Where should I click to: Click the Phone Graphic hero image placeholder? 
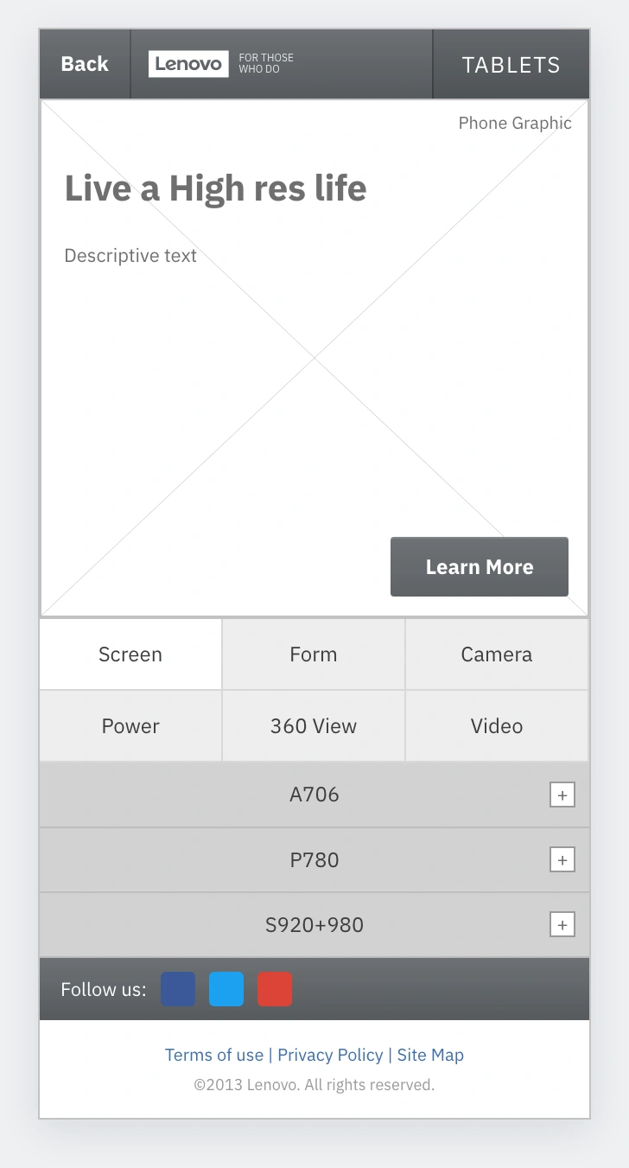314,358
